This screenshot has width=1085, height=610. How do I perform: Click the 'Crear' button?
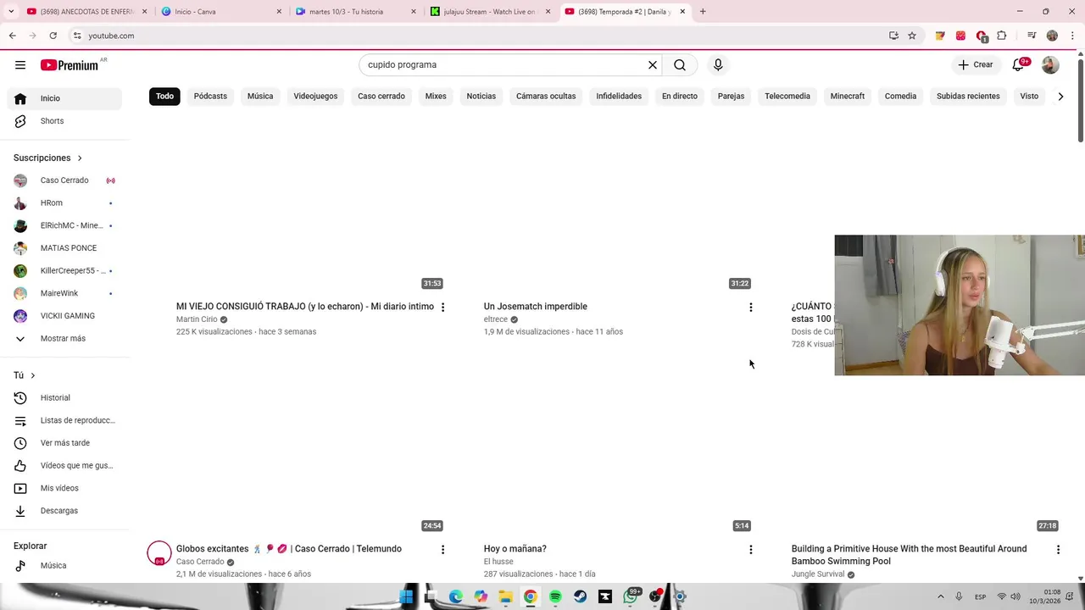975,65
